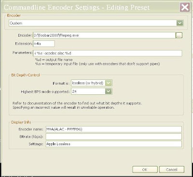Screen dimensions: 193x177
Task: Click the dropdown arrow of Encoder combo box
Action: [180, 23]
